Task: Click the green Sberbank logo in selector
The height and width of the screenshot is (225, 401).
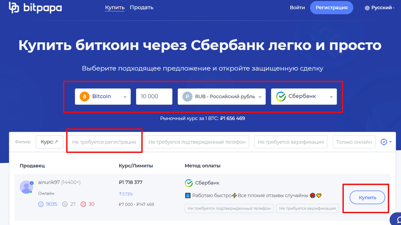Action: pos(281,97)
